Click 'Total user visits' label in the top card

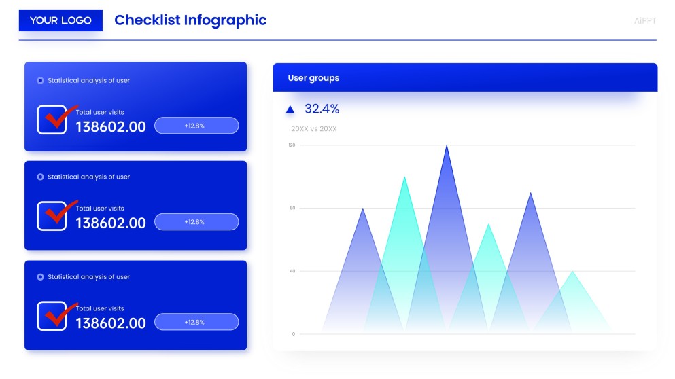(100, 112)
